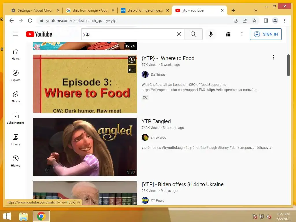Open options menu for Where to Food video

273,58
